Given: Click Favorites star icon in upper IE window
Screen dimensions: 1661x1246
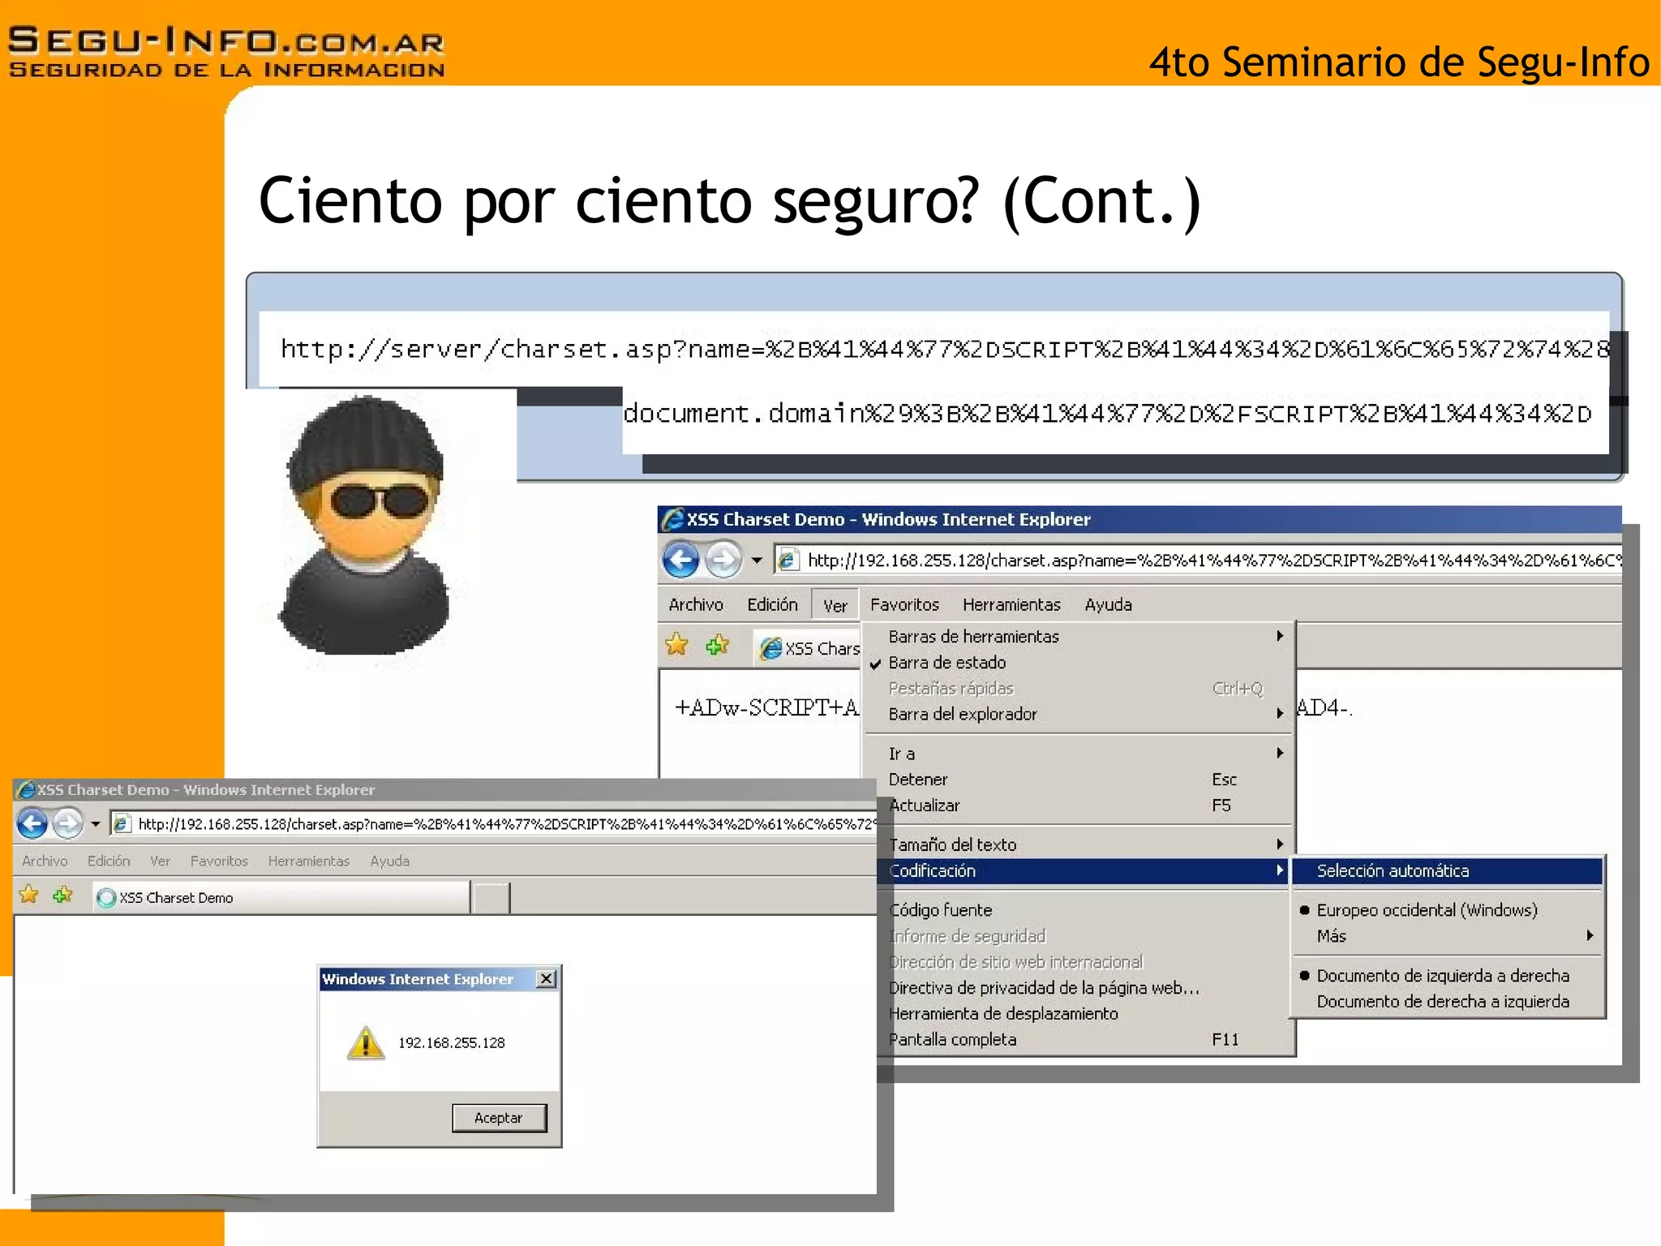Looking at the screenshot, I should point(677,646).
